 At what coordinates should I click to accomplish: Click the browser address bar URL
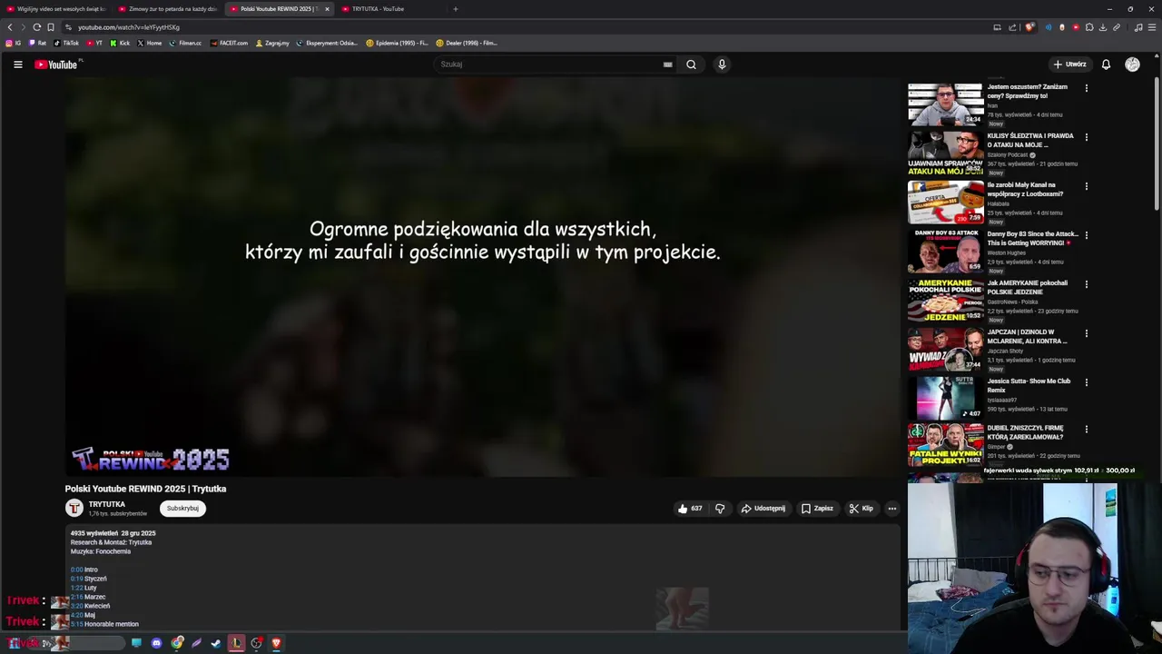[129, 27]
